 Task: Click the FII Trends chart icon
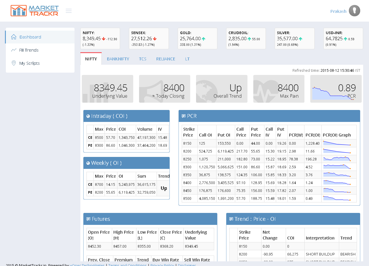(13, 50)
